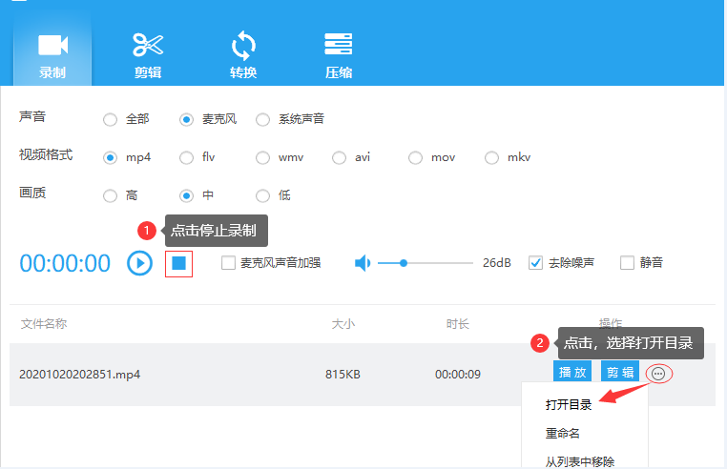Choose 重命名 from the menu
The width and height of the screenshot is (727, 469).
click(562, 434)
